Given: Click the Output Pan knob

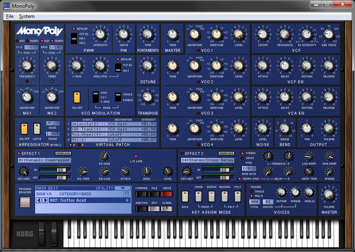Looking at the screenshot, I should [307, 129].
